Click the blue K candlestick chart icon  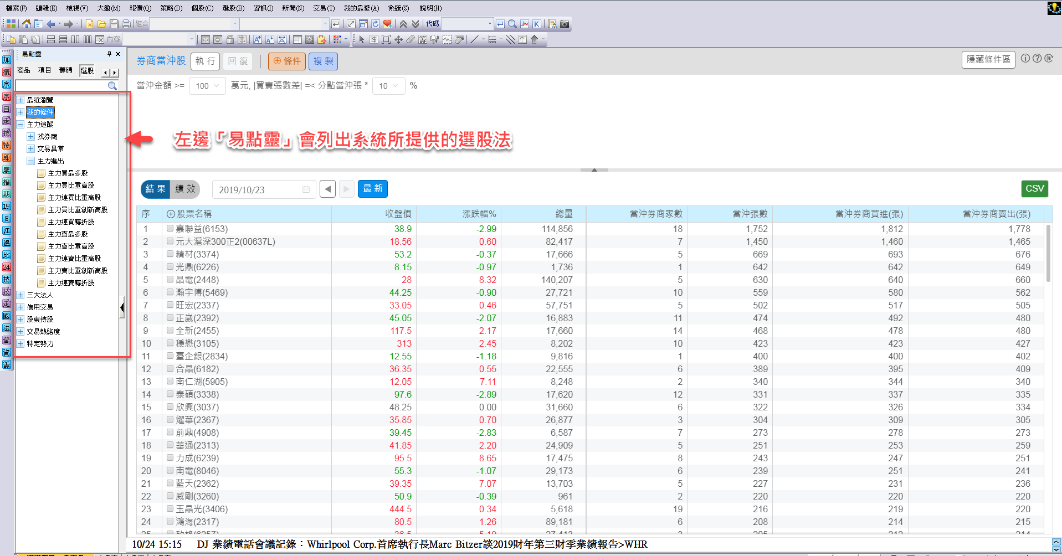pyautogui.click(x=537, y=24)
